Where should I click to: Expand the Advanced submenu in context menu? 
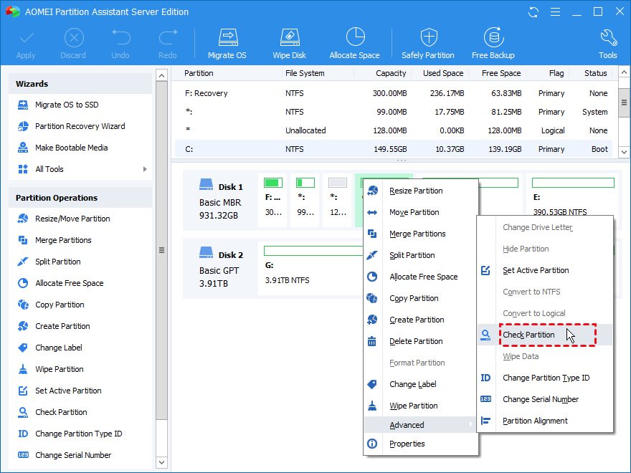point(421,425)
